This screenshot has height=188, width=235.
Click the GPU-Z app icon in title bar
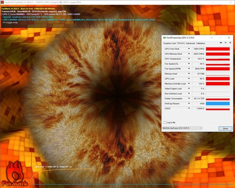[x=164, y=38]
